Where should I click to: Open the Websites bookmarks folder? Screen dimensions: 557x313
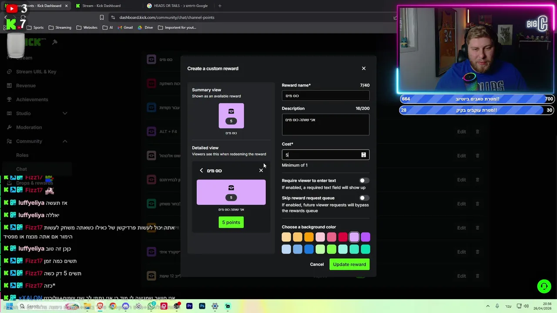[87, 27]
